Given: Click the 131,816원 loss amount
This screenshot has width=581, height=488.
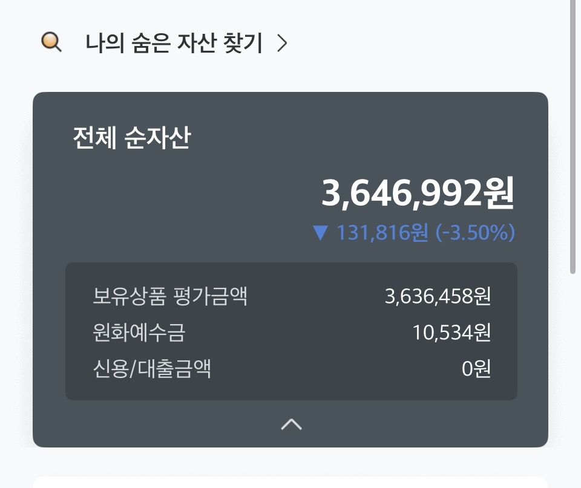Looking at the screenshot, I should pos(382,233).
